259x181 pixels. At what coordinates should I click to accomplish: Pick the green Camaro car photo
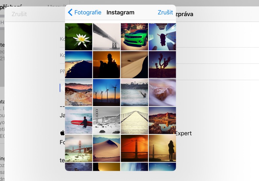(x=135, y=37)
